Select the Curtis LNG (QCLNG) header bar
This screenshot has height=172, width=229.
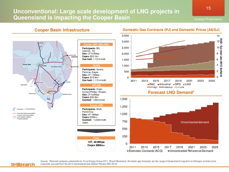click(96, 44)
